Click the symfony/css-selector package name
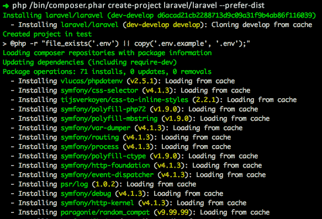322x219 pixels. 99,90
